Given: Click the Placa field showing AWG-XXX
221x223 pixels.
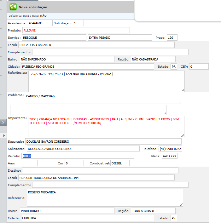Looking at the screenshot, I should point(169,156).
